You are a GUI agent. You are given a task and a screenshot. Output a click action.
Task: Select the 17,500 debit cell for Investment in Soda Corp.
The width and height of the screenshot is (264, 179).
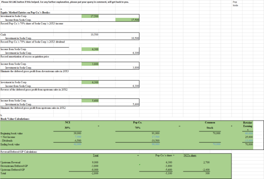tap(90, 16)
